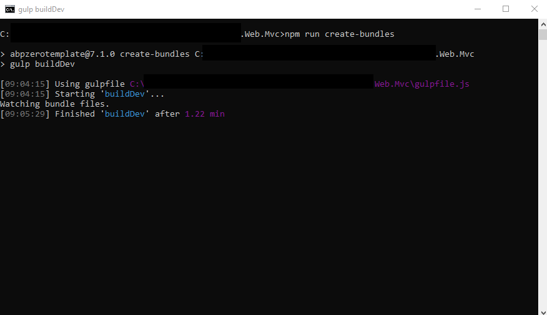Click the scrollbar up arrow
The image size is (547, 315).
click(543, 24)
